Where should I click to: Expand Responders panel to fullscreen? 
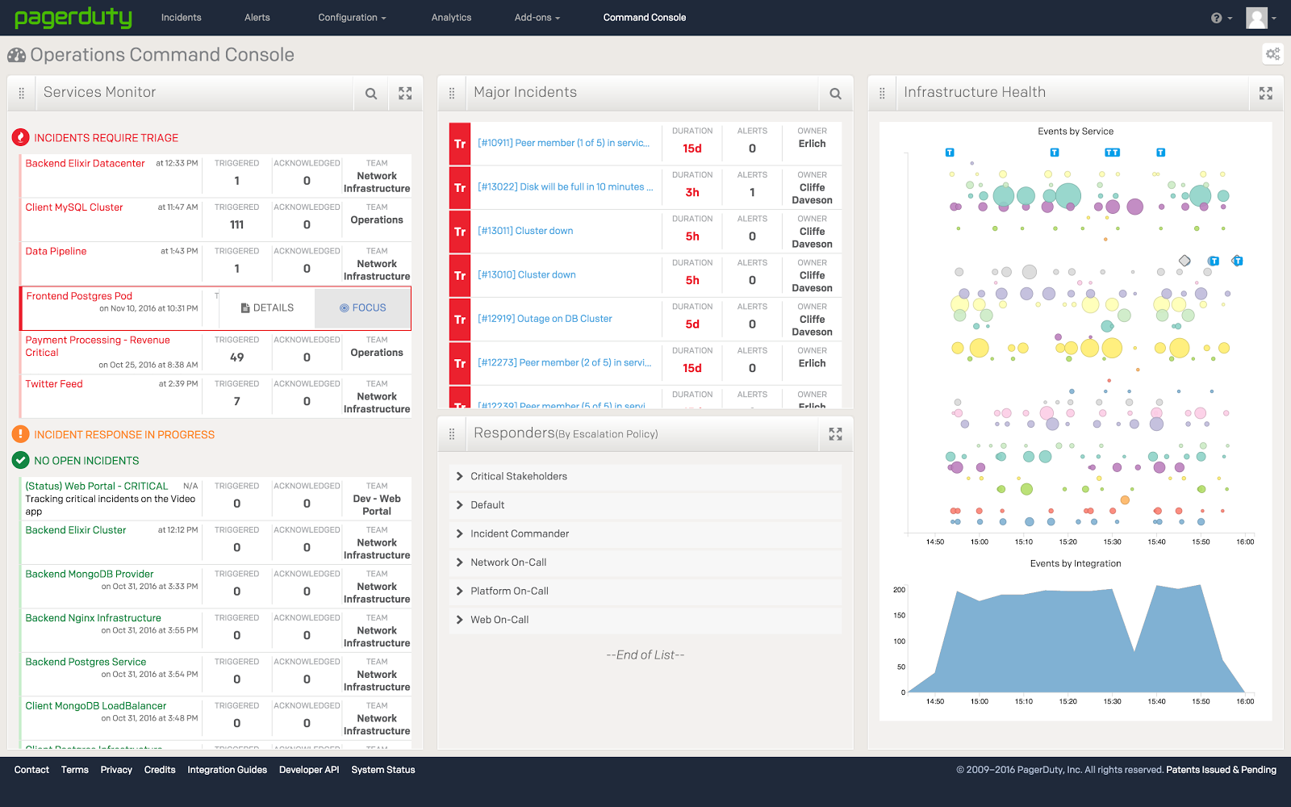835,434
